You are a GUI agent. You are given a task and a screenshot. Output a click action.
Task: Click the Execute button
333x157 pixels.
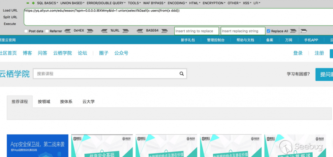tap(10, 24)
